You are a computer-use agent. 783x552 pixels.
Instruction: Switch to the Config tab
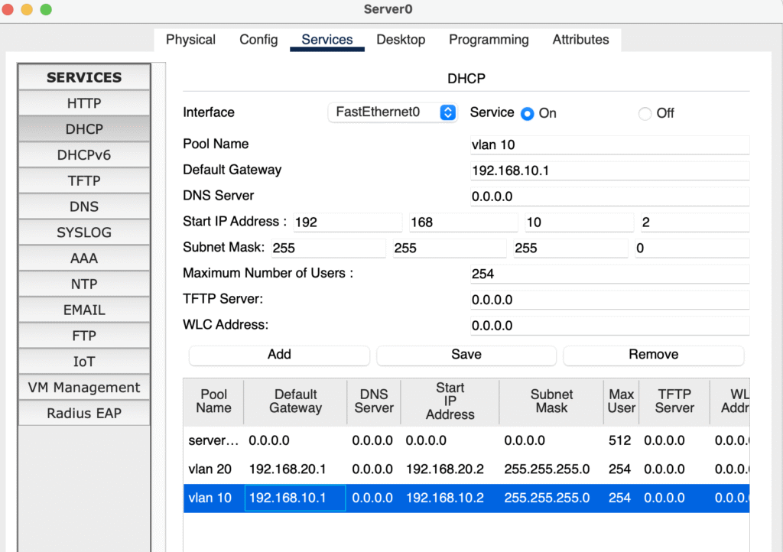tap(258, 40)
